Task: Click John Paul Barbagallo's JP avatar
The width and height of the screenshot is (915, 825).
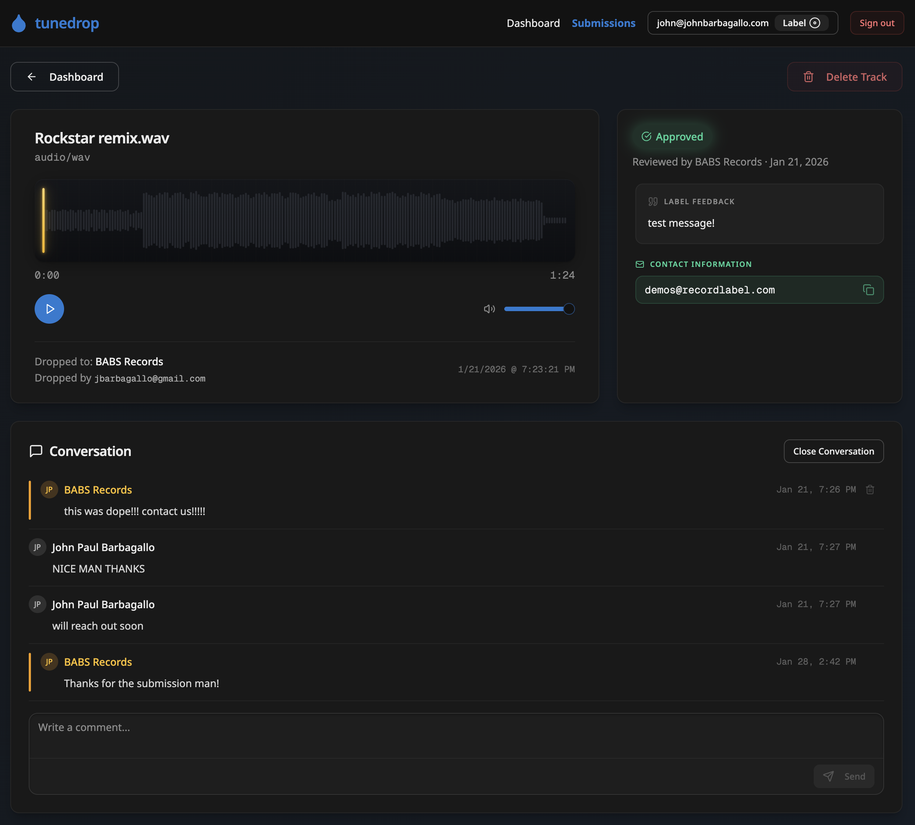Action: [x=38, y=547]
